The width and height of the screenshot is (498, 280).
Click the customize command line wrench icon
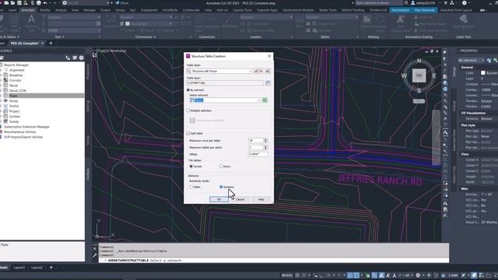click(x=95, y=255)
